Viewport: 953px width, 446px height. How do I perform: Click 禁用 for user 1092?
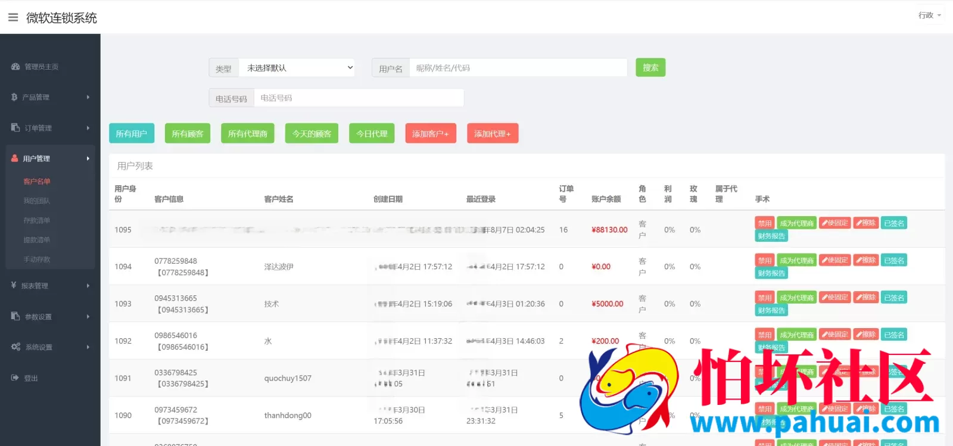[x=765, y=335]
